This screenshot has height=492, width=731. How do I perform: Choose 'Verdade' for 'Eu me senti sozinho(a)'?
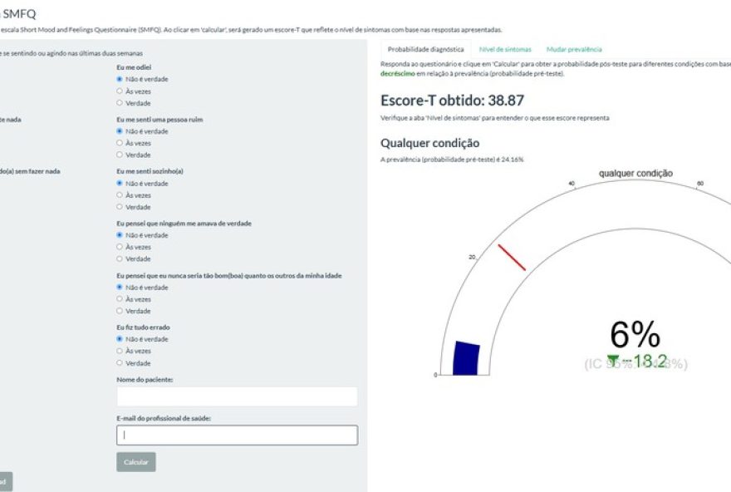120,206
